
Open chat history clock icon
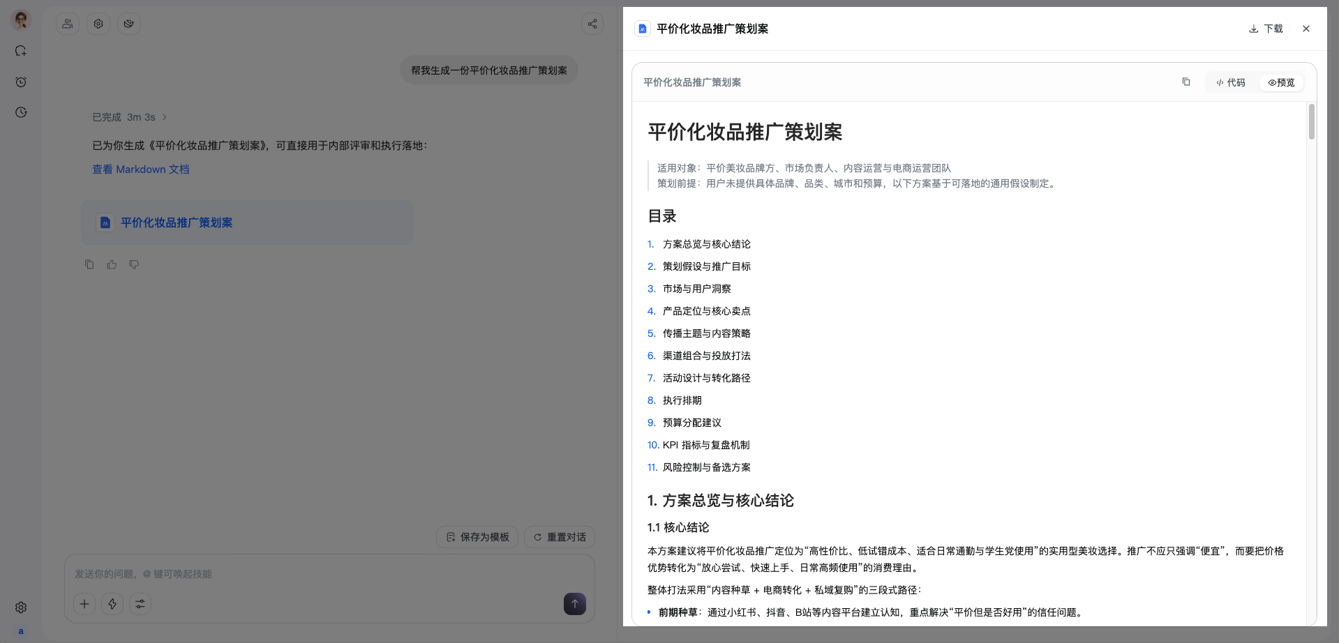coord(21,112)
